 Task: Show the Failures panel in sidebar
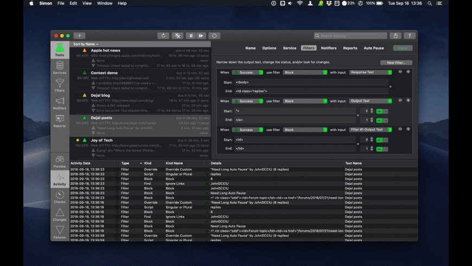pyautogui.click(x=60, y=232)
